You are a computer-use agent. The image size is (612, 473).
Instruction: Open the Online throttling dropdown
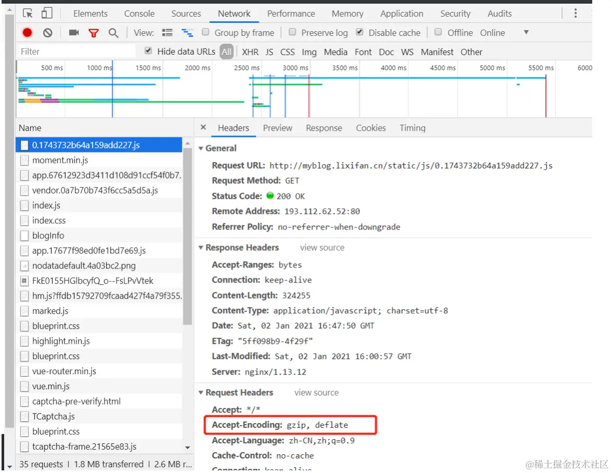coord(504,32)
